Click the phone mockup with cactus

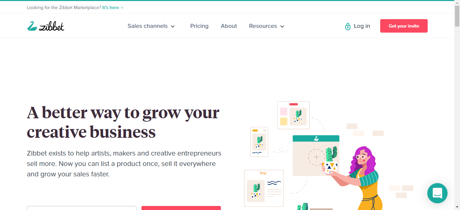point(259,142)
